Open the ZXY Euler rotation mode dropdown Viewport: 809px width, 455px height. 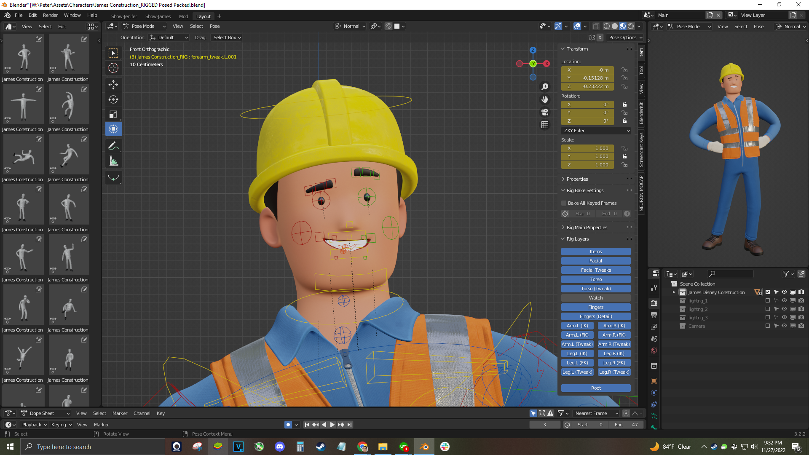click(596, 131)
